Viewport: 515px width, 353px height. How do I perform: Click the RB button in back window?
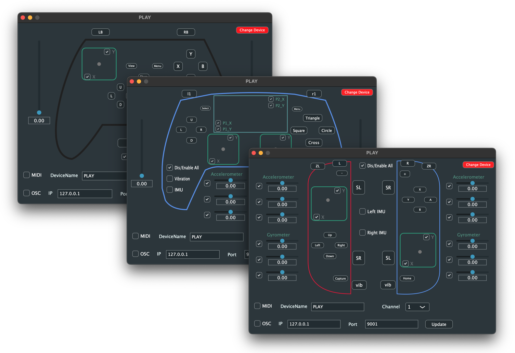pyautogui.click(x=186, y=32)
